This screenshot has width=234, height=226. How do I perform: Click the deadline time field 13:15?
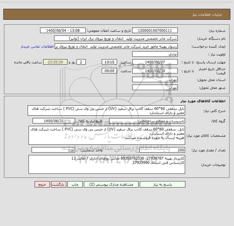109,62
